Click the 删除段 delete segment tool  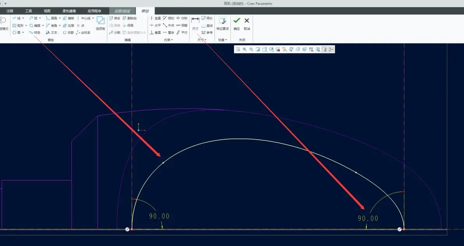(x=130, y=18)
